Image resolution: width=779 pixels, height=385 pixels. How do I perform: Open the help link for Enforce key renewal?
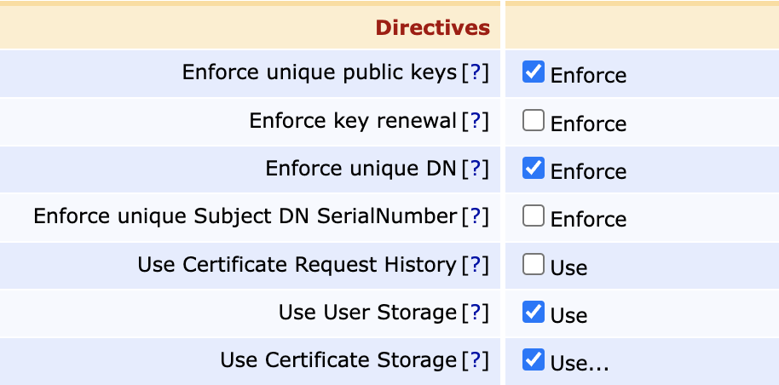pyautogui.click(x=476, y=121)
